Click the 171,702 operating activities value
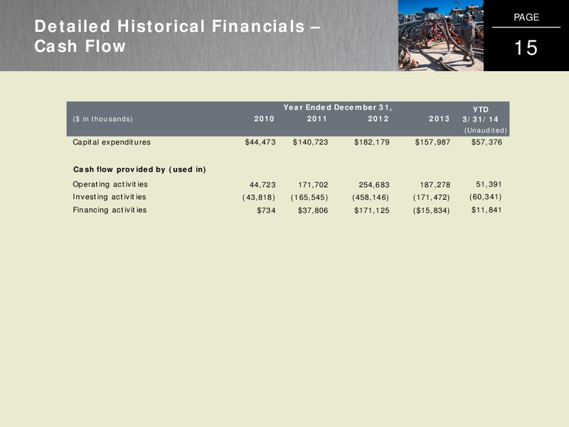The image size is (569, 427). [313, 185]
